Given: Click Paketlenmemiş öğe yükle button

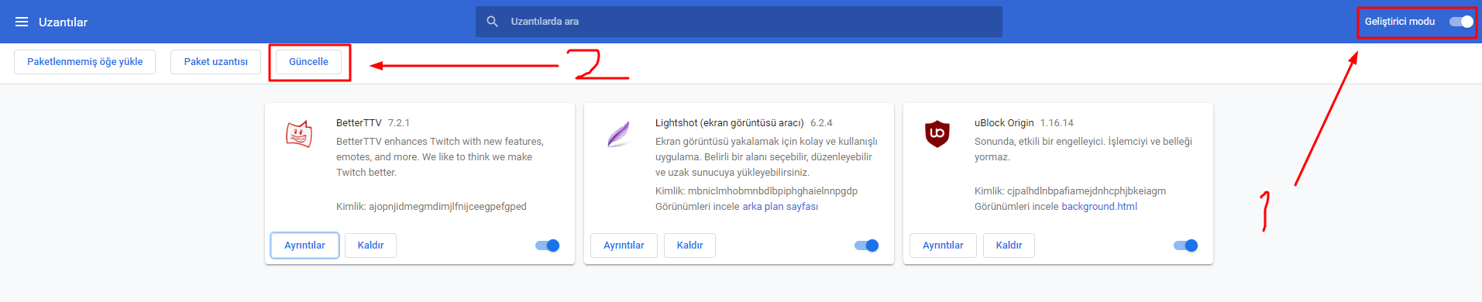Looking at the screenshot, I should pyautogui.click(x=85, y=62).
